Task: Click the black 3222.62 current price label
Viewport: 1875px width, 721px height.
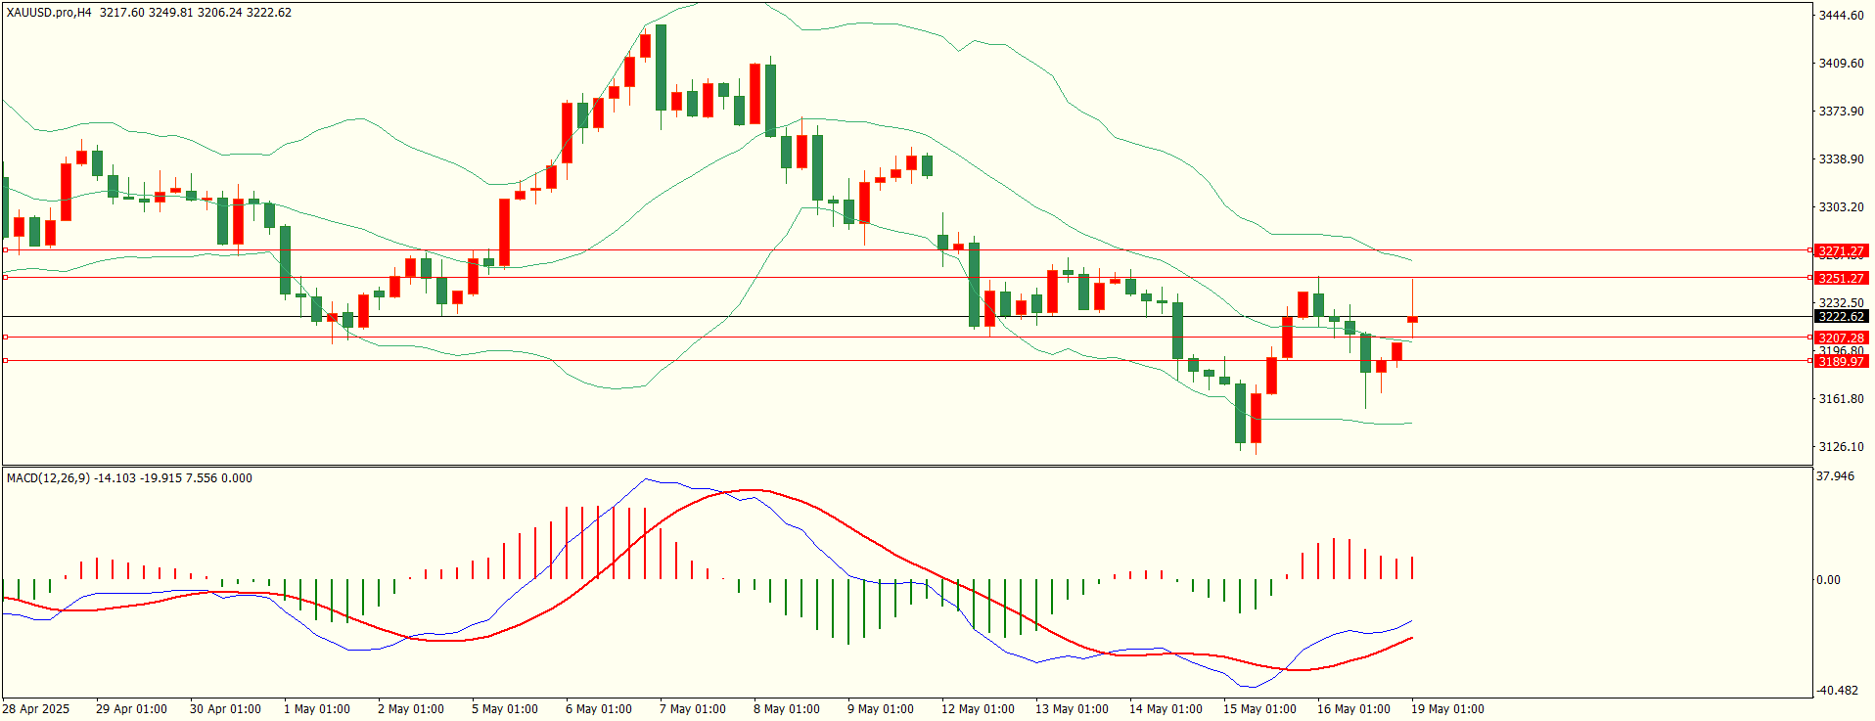Action: (1841, 317)
